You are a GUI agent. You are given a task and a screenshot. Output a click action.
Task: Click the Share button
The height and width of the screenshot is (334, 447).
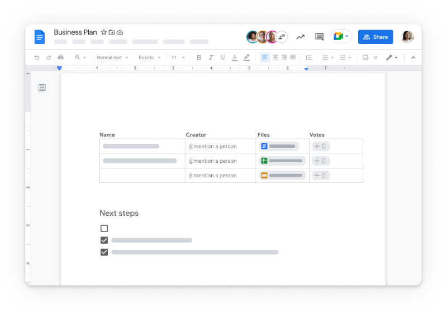(x=375, y=37)
